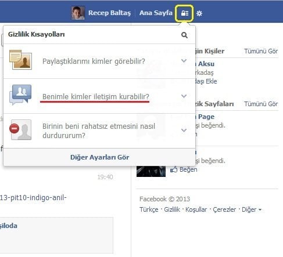Image resolution: width=283 pixels, height=257 pixels.
Task: Click 'Facebook © 2013' text
Action: [164, 199]
